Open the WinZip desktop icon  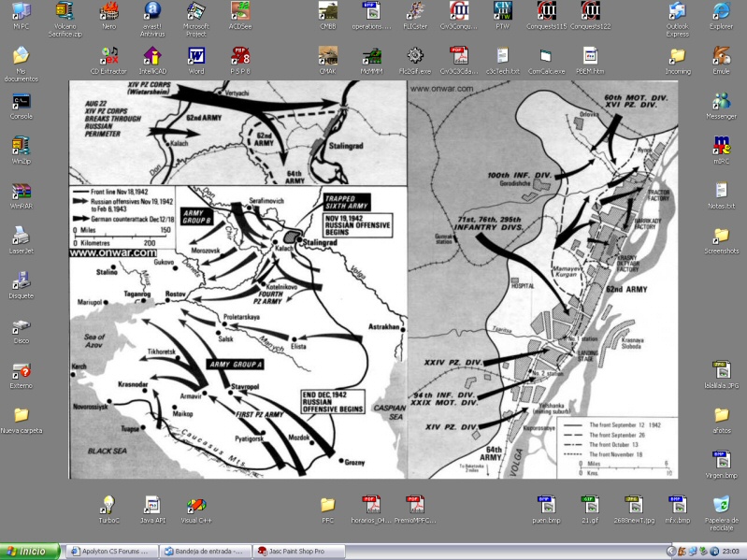[x=21, y=145]
